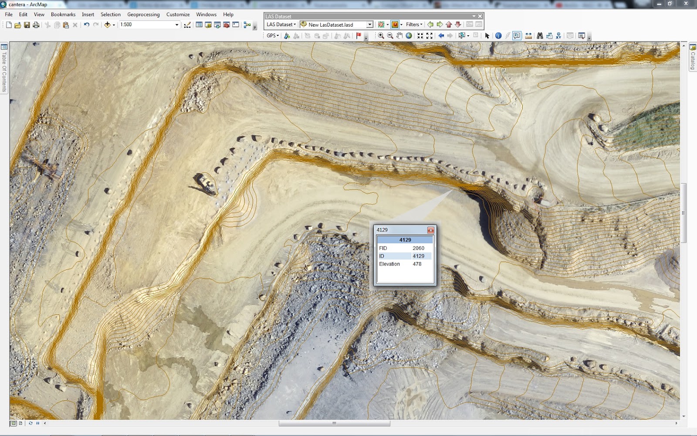The image size is (697, 436).
Task: Expand the New LasDataset.lasd layer dropdown
Action: (x=369, y=25)
